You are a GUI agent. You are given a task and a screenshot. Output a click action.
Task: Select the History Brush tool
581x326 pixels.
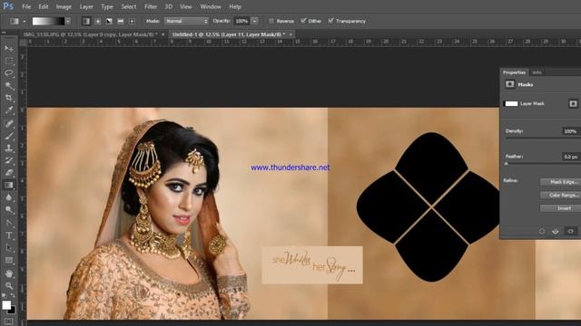click(x=9, y=160)
